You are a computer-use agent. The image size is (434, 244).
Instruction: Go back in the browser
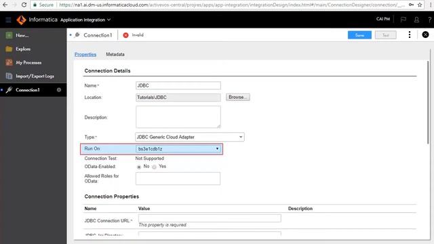(5, 5)
